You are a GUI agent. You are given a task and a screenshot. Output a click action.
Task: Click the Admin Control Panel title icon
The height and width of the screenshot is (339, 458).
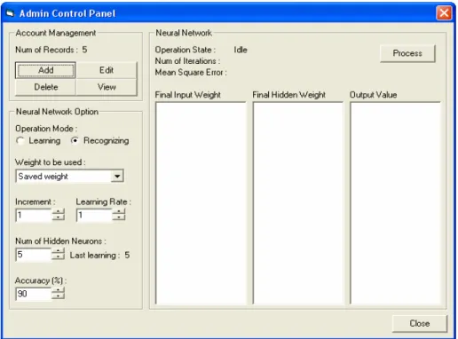pos(10,13)
